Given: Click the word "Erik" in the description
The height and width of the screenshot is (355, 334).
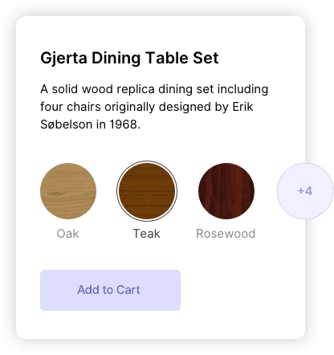Looking at the screenshot, I should coord(242,107).
